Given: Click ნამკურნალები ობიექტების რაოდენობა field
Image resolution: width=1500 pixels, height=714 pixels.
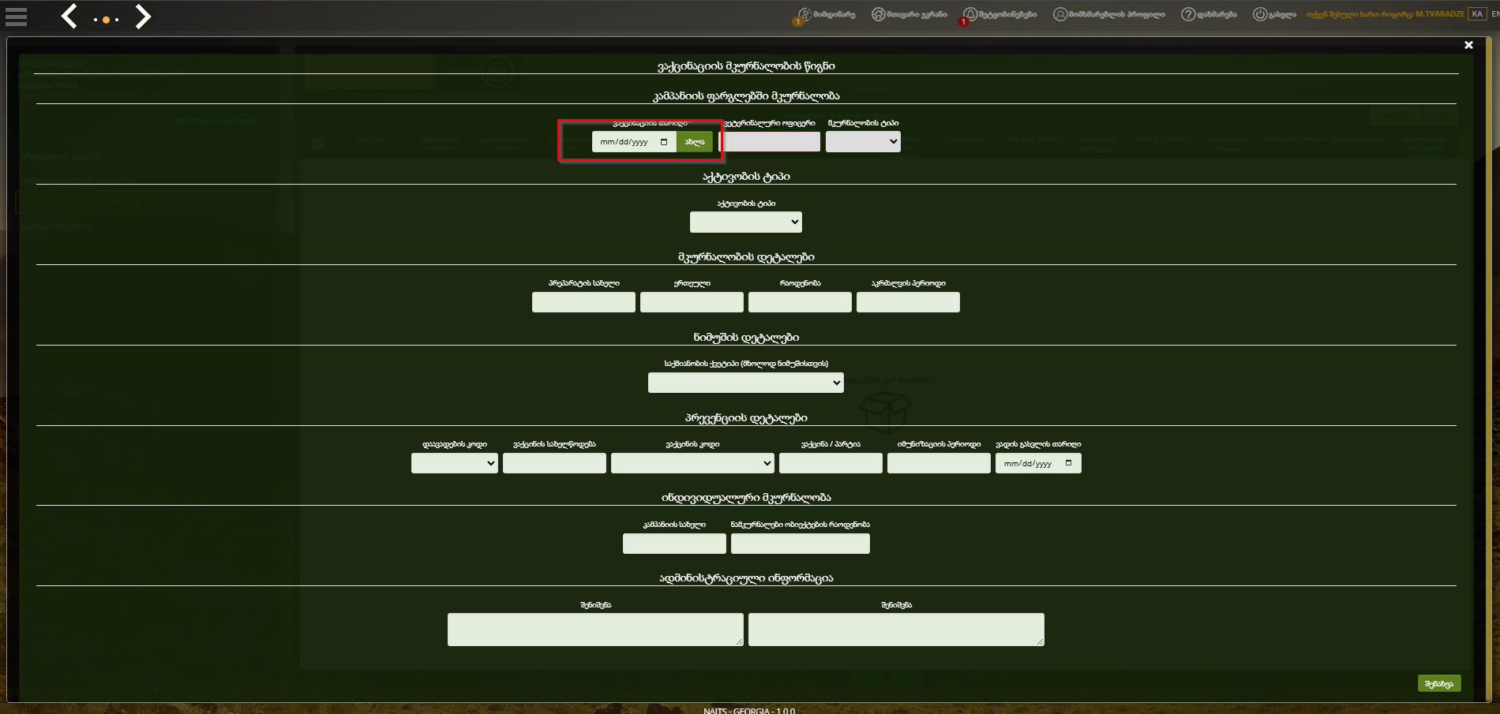Looking at the screenshot, I should coord(801,544).
